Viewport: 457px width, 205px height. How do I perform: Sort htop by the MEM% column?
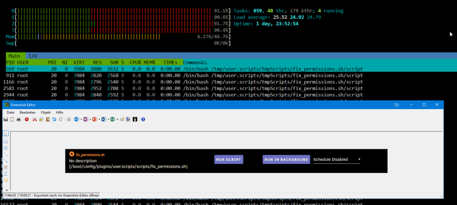[149, 62]
